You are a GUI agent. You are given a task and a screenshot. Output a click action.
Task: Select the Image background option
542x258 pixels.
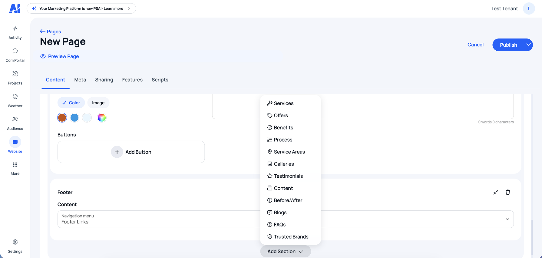coord(98,103)
